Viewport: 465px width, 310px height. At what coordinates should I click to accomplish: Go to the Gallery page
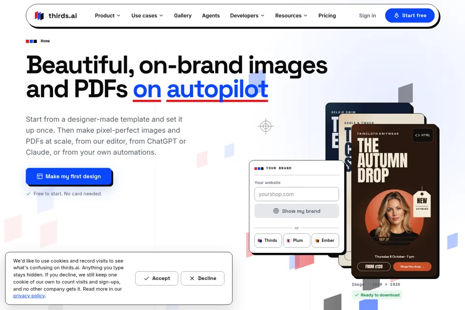click(x=183, y=15)
